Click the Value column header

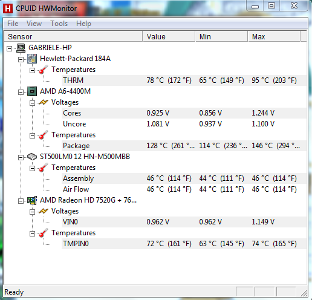(169, 36)
